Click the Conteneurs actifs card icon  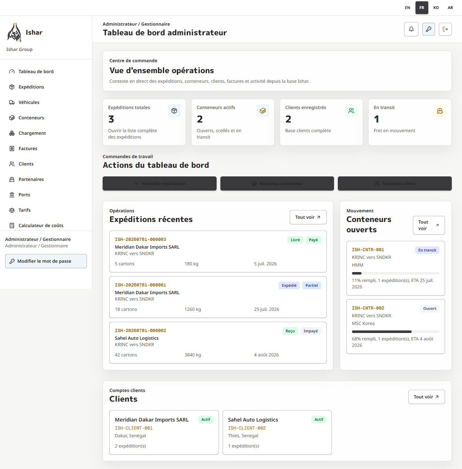[x=263, y=111]
